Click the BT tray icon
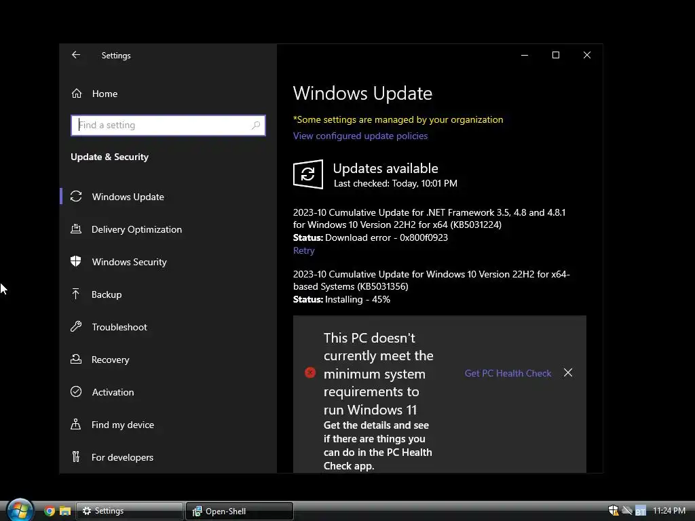 641,511
